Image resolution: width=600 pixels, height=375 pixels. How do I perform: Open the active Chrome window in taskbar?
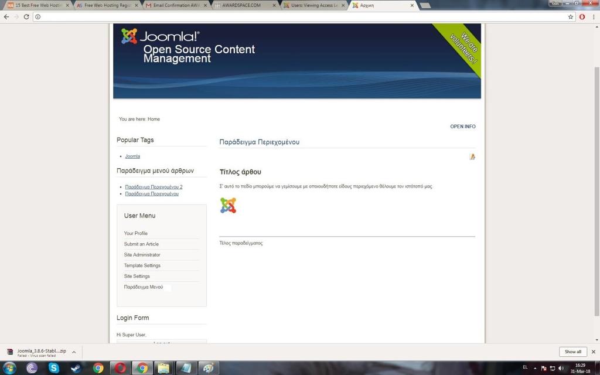pos(142,368)
